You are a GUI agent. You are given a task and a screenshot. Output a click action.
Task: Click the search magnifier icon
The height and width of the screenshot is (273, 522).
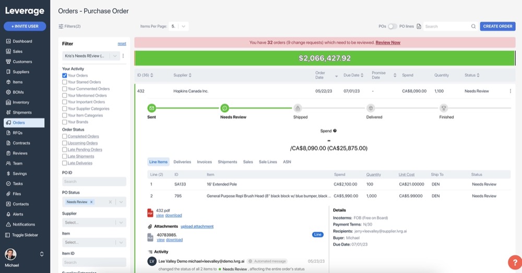pos(473,26)
